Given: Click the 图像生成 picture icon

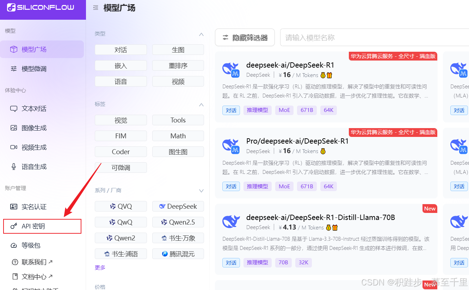Looking at the screenshot, I should tap(14, 128).
